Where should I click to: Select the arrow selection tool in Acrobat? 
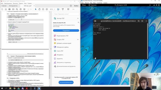tap(36, 9)
